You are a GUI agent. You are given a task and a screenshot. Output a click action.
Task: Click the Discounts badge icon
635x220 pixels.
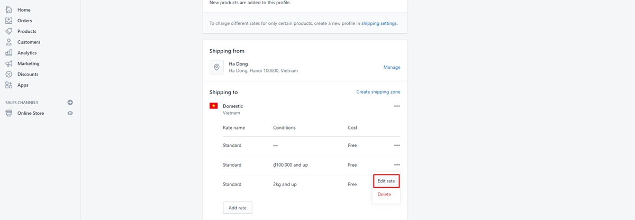click(9, 74)
